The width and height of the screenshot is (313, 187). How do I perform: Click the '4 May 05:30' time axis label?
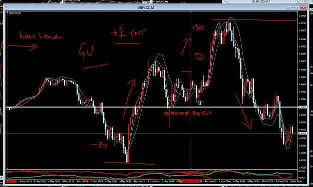point(54,181)
